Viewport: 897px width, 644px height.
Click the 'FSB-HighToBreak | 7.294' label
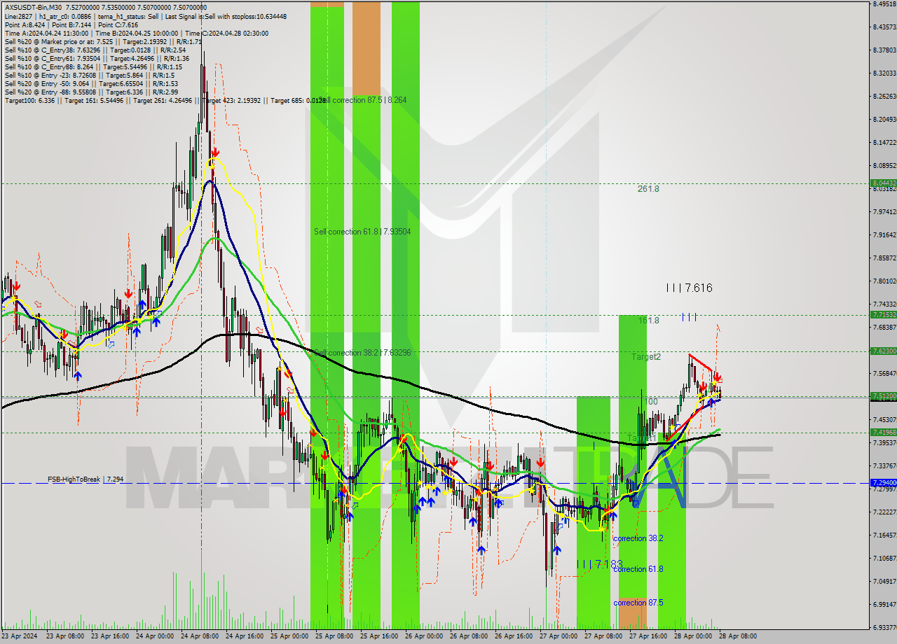click(85, 479)
